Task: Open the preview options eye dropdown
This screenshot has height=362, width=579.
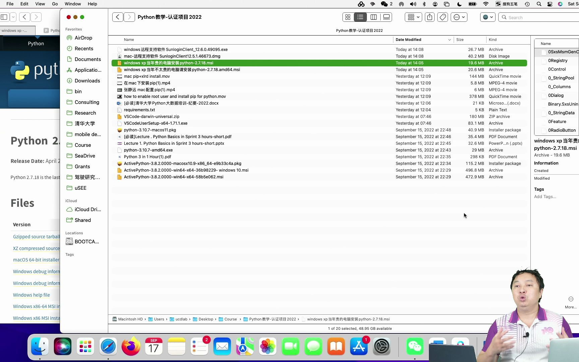Action: click(x=488, y=17)
